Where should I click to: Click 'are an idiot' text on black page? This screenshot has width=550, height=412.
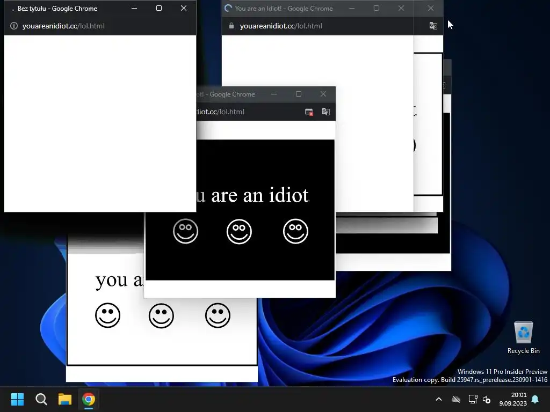point(260,195)
